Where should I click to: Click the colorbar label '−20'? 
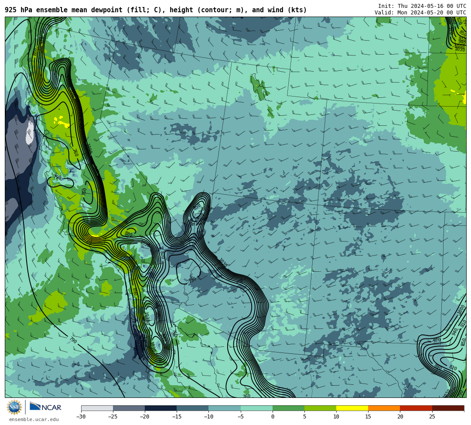point(144,417)
